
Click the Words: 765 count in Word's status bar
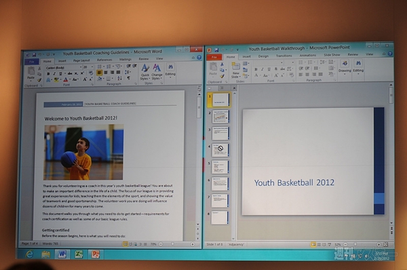click(x=50, y=244)
